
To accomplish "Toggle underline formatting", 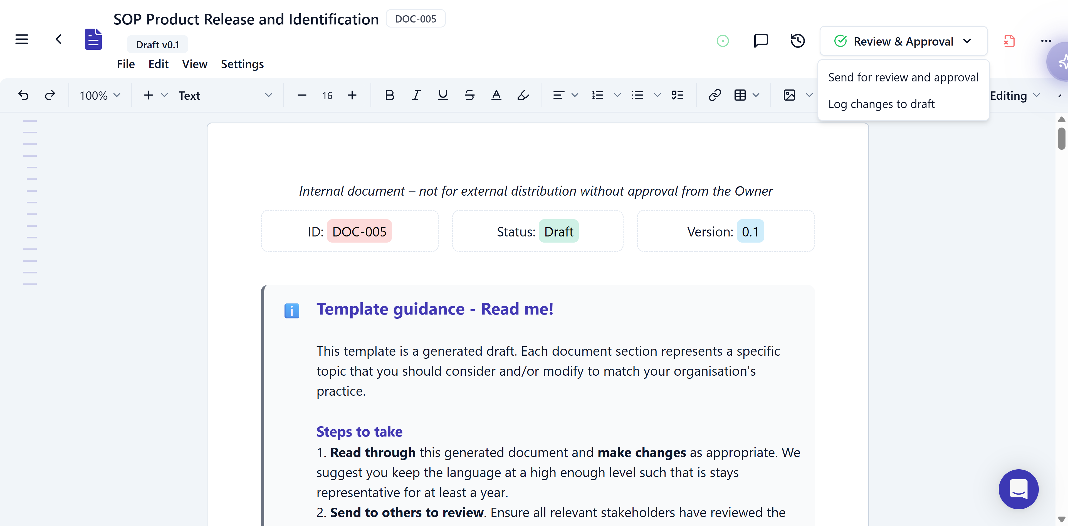I will click(x=443, y=95).
